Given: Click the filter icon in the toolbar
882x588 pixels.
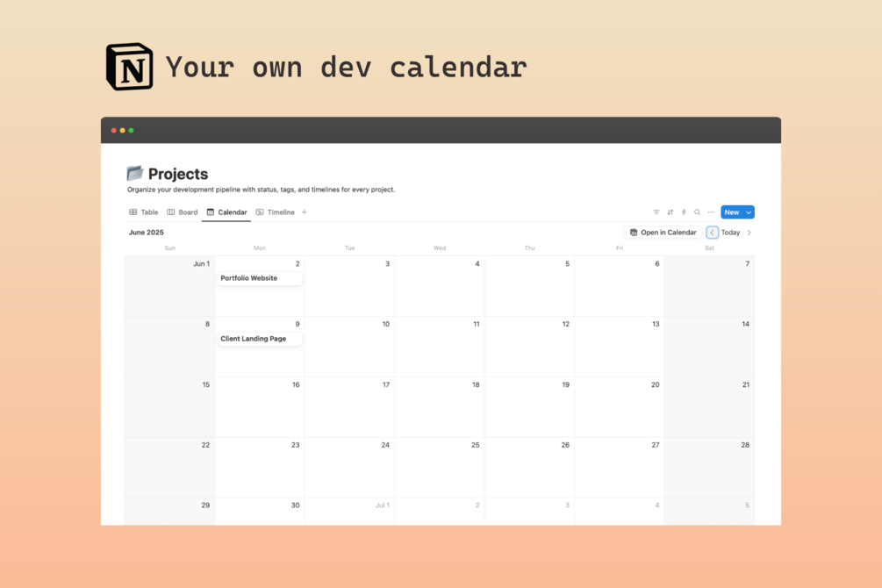Looking at the screenshot, I should tap(656, 212).
